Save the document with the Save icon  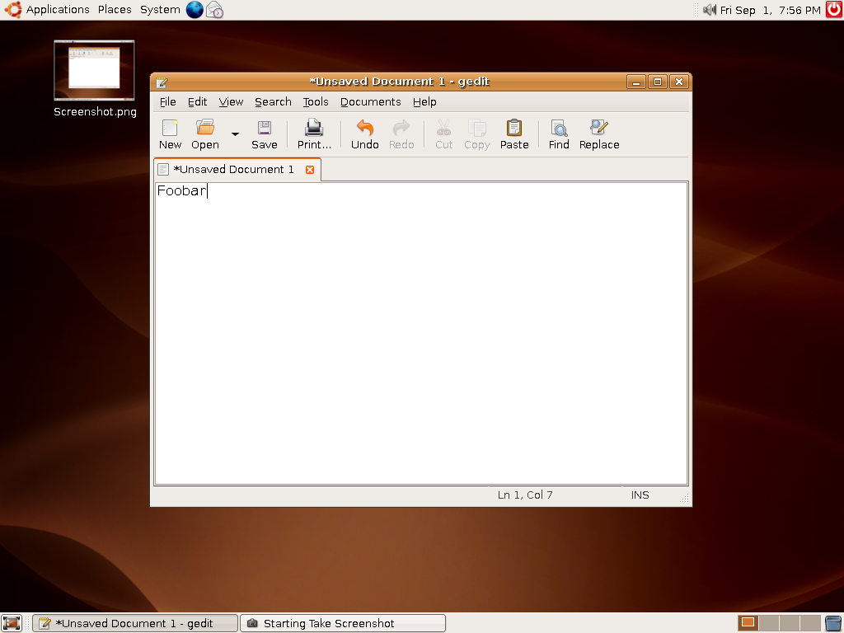pos(264,134)
